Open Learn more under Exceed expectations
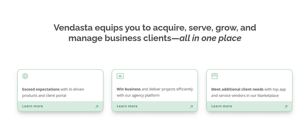This screenshot has width=303, height=132. point(32,106)
